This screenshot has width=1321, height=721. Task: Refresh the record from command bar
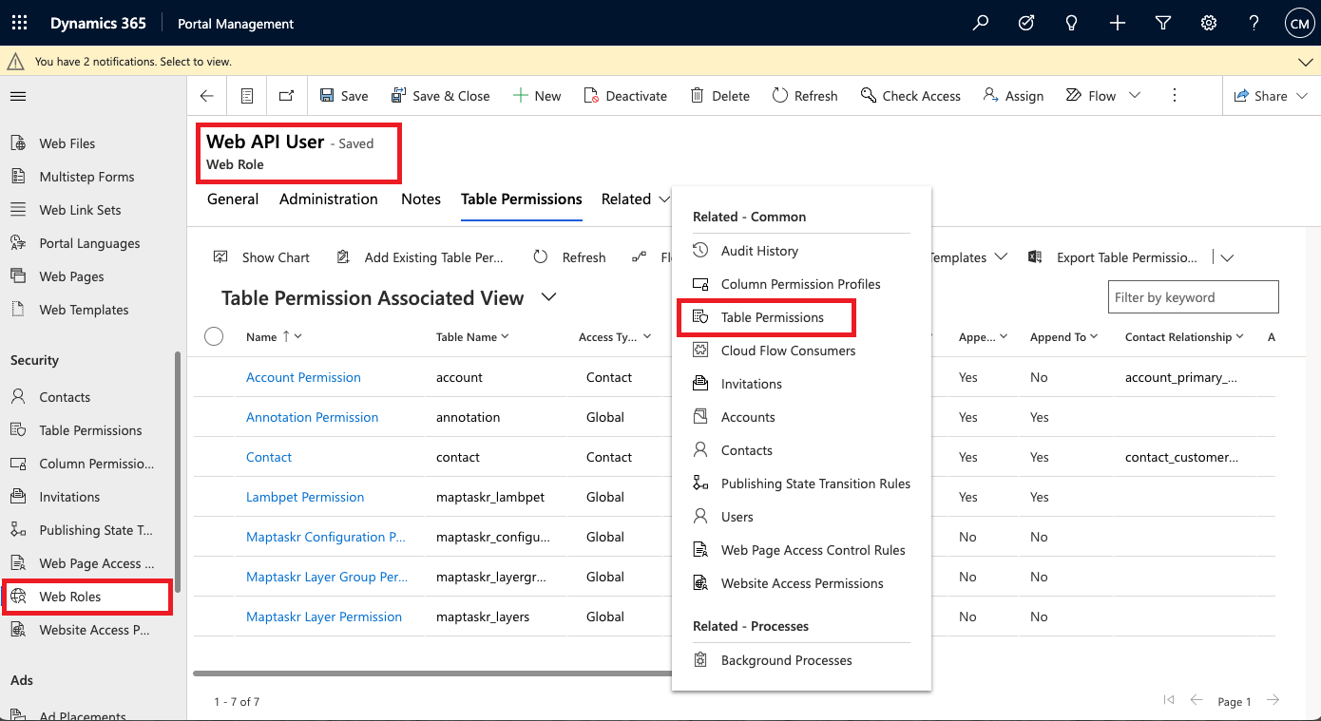[805, 96]
